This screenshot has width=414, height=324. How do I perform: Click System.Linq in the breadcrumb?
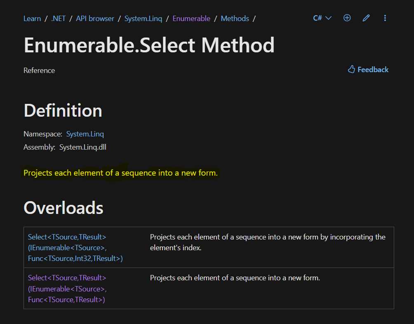click(143, 18)
